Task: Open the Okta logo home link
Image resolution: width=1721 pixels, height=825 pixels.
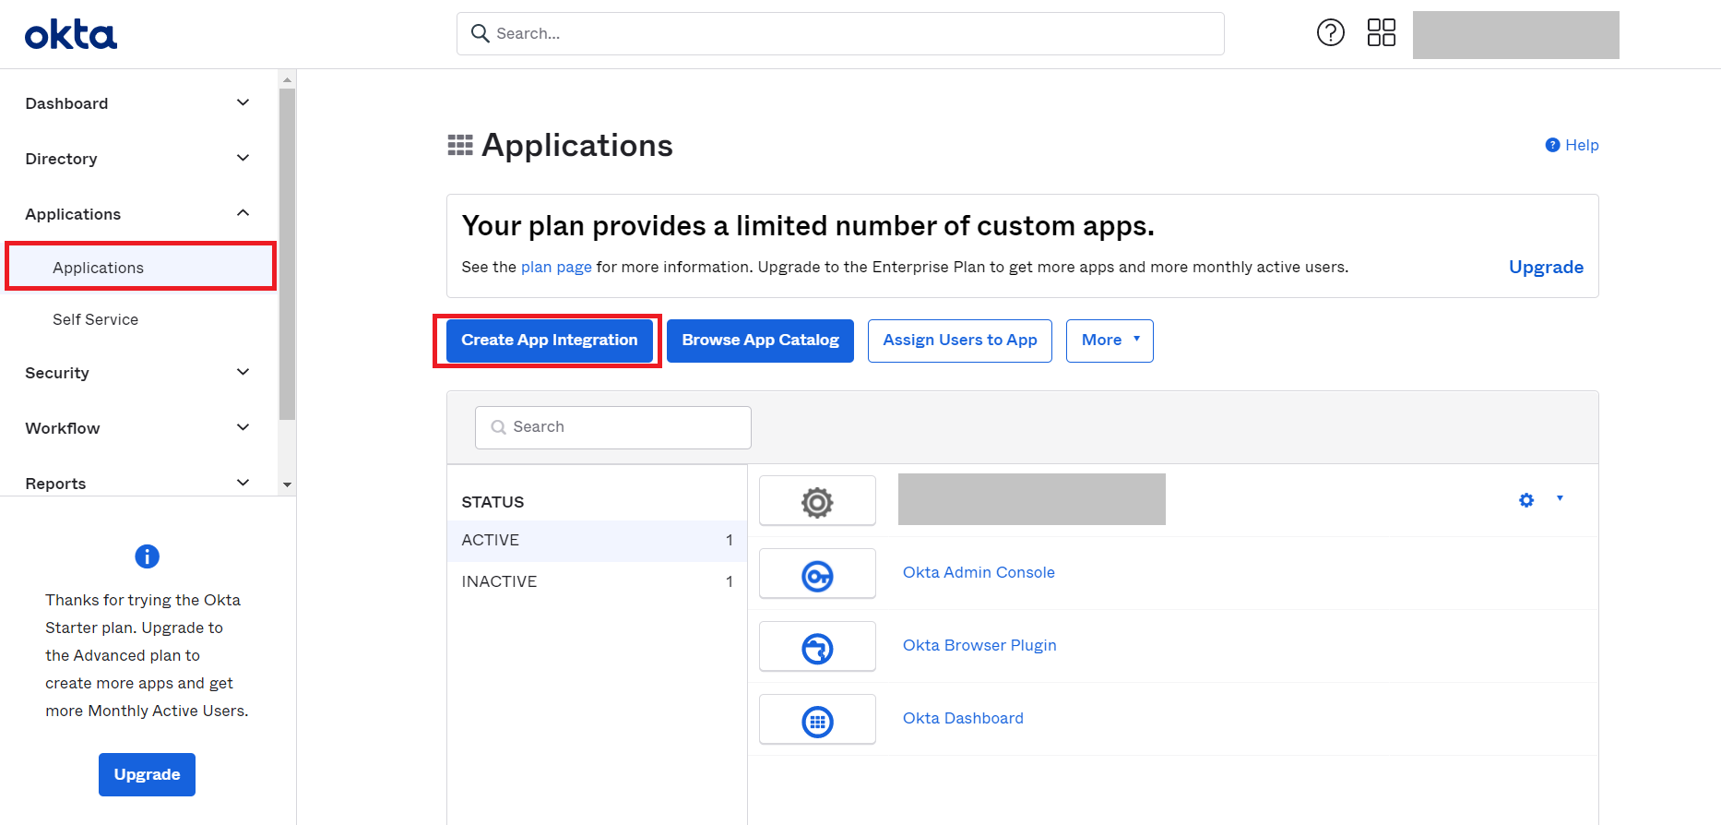Action: click(x=71, y=35)
